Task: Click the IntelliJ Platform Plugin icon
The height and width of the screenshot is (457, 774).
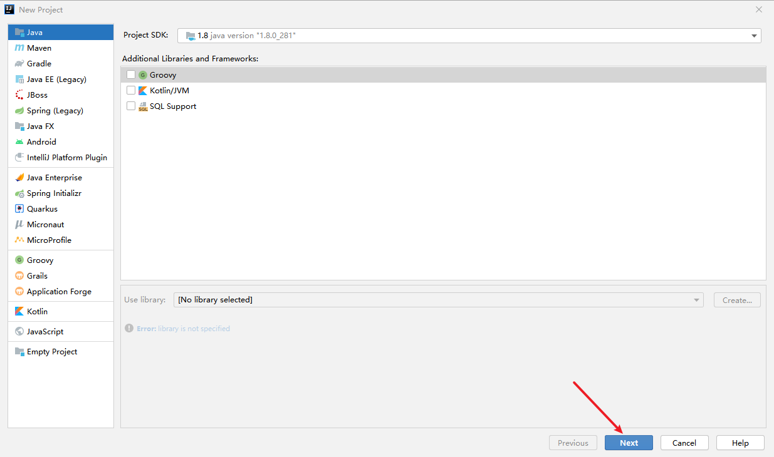Action: tap(19, 157)
